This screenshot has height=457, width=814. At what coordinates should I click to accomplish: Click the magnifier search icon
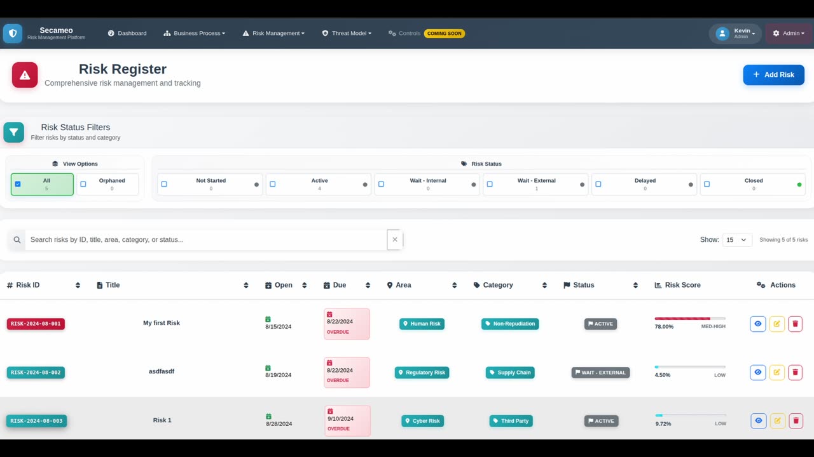pos(17,240)
